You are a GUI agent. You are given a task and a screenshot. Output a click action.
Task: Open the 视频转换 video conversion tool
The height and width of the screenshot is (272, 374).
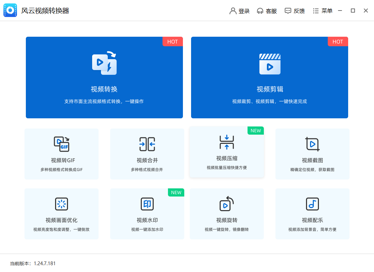pos(104,77)
